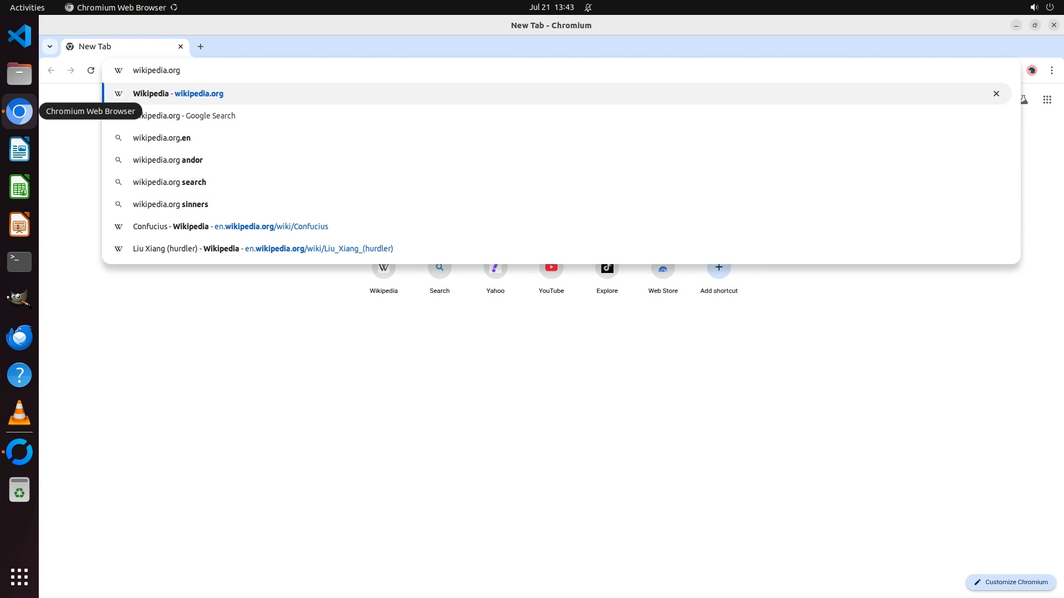Click the profile avatar icon
Viewport: 1064px width, 598px height.
tap(1031, 70)
